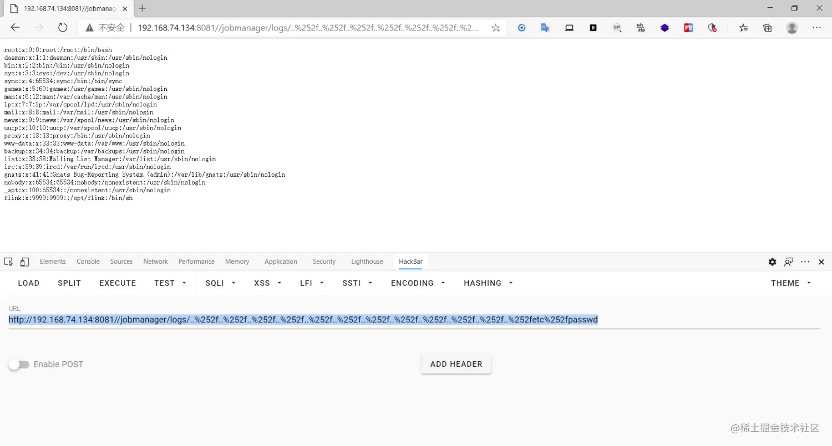Click HackBar SPLIT button
Viewport: 832px width, 446px height.
click(69, 283)
